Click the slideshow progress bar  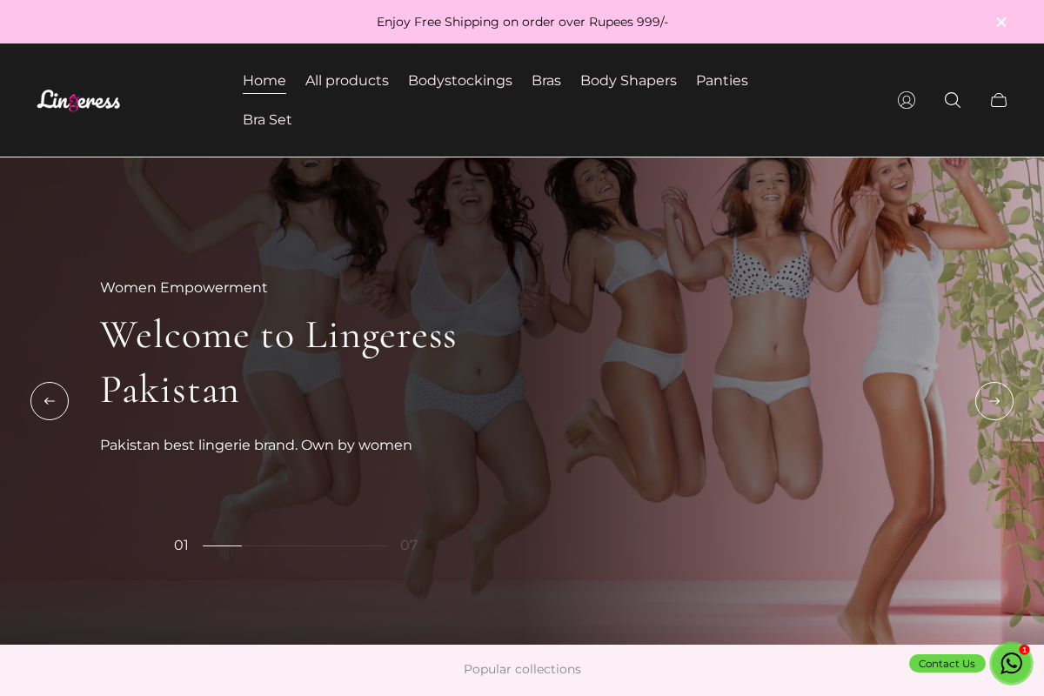pyautogui.click(x=295, y=545)
